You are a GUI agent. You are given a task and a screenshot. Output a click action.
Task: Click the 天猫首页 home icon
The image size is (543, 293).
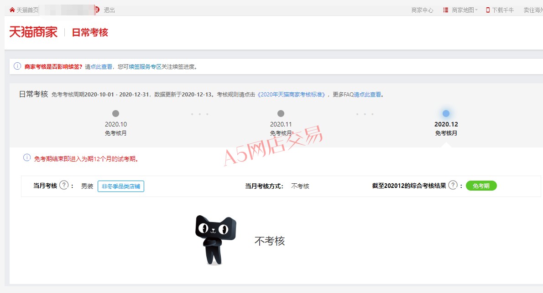click(x=12, y=10)
